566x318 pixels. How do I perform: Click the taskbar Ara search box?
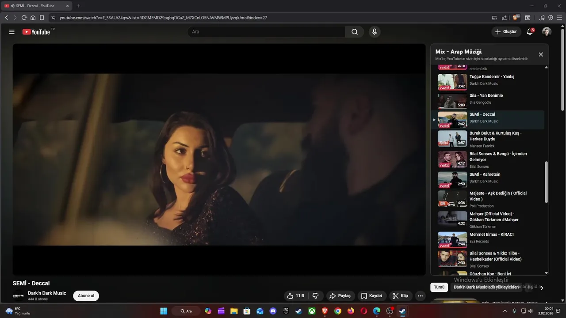[x=186, y=311]
